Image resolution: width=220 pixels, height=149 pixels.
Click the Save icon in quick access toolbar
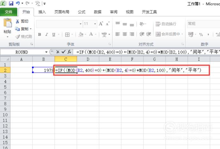click(x=11, y=4)
